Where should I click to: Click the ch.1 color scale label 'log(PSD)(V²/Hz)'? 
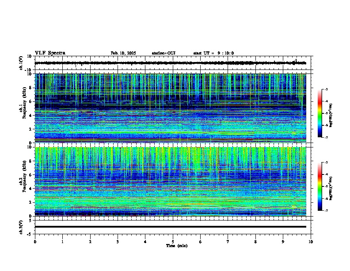click(331, 116)
